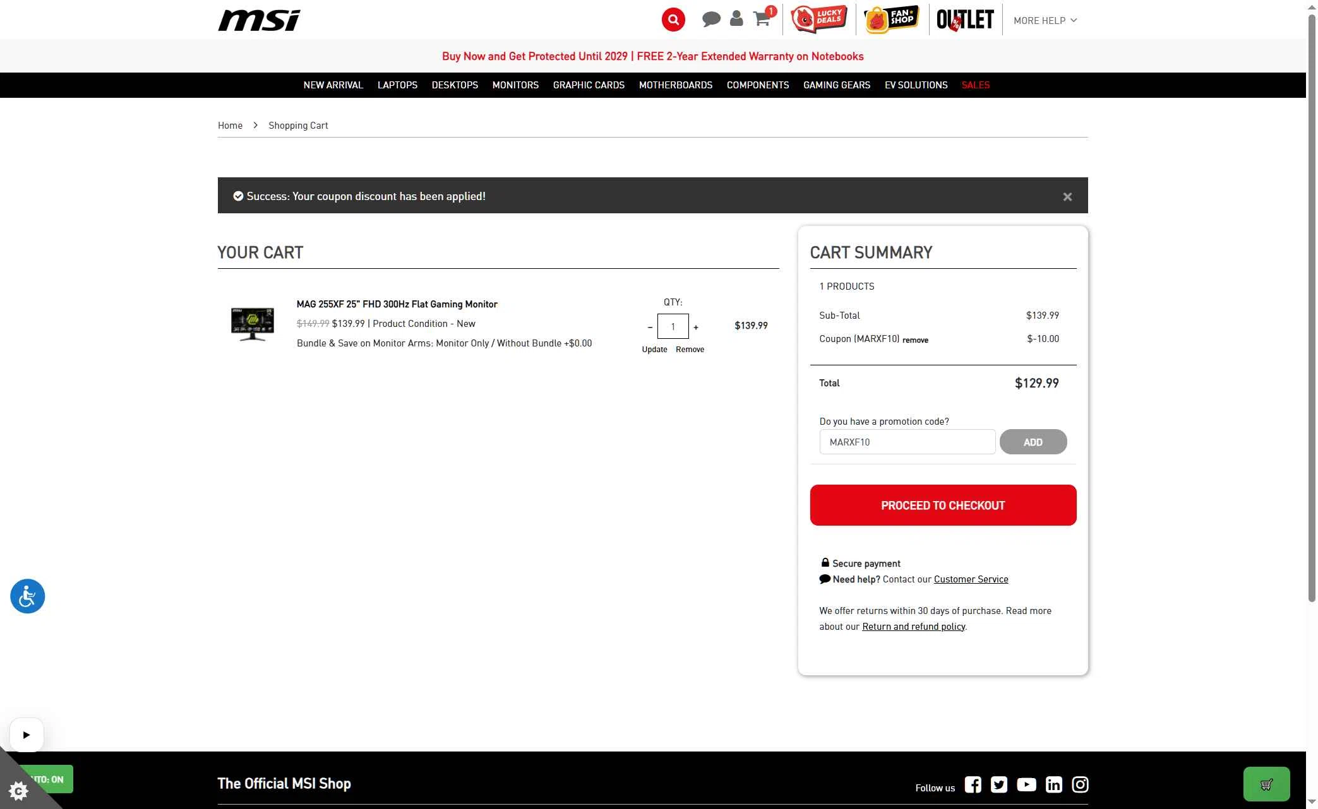This screenshot has width=1318, height=809.
Task: Open the chat bubble icon in header
Action: point(711,19)
